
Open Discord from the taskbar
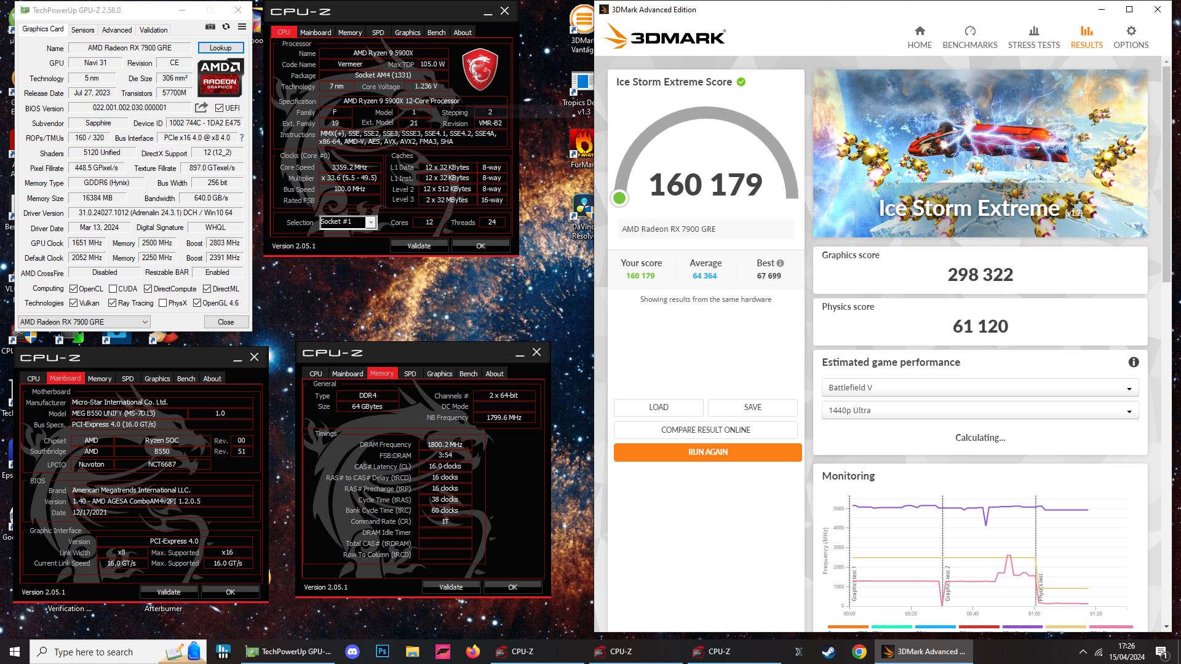point(352,652)
